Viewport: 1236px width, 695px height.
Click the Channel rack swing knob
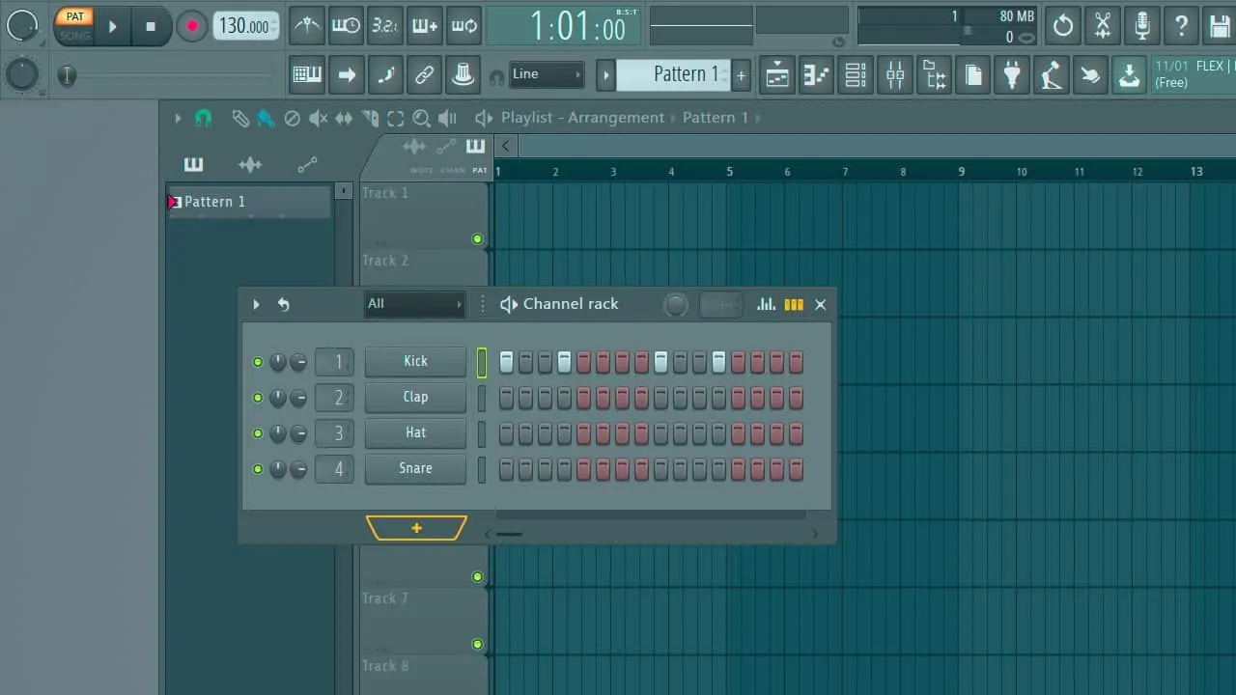pos(676,305)
